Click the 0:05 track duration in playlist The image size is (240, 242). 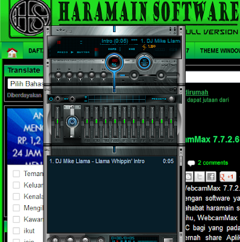click(x=168, y=161)
